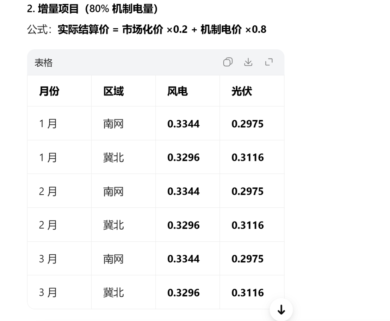Click the 表格 label in table header

click(43, 63)
